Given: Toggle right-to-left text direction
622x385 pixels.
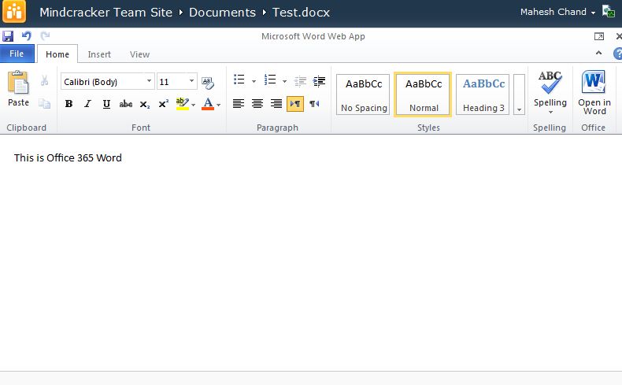Looking at the screenshot, I should pyautogui.click(x=314, y=104).
